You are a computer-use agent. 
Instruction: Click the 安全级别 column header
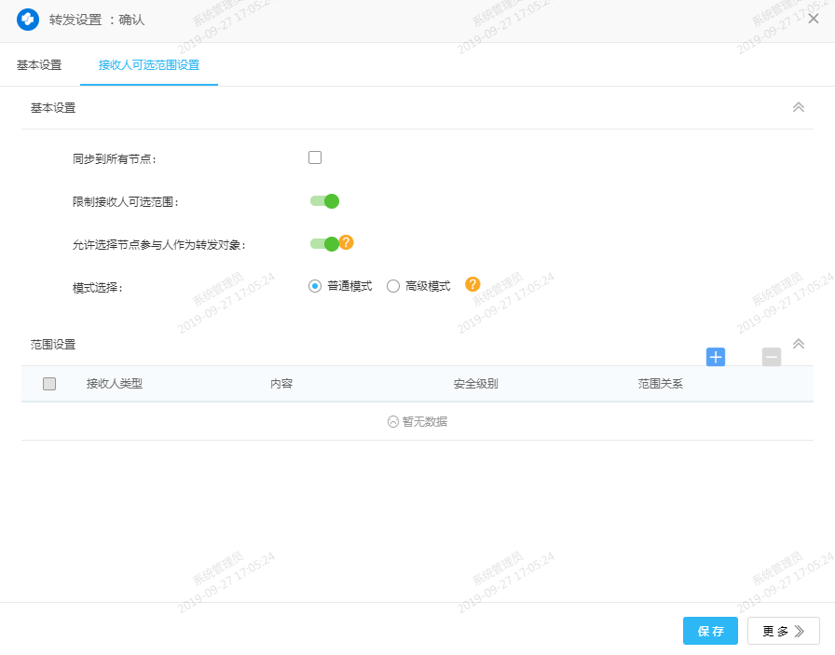[475, 384]
